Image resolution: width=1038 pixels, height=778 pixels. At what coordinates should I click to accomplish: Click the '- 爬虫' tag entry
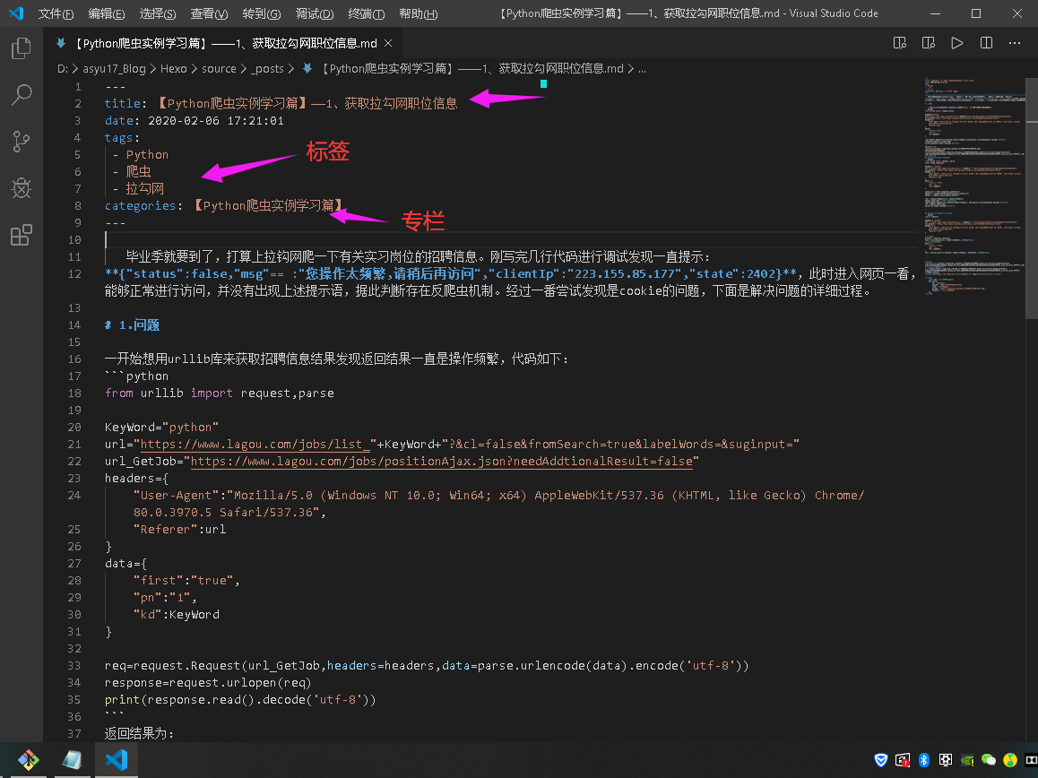[132, 171]
